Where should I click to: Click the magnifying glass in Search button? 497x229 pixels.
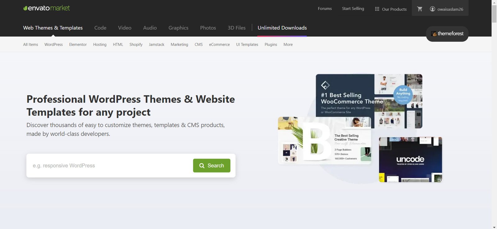click(202, 166)
